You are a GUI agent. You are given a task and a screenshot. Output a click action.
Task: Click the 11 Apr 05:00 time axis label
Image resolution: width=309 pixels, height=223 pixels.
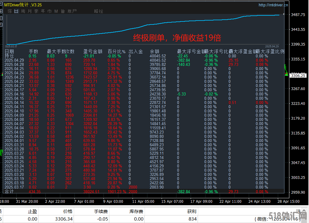pos(143,201)
